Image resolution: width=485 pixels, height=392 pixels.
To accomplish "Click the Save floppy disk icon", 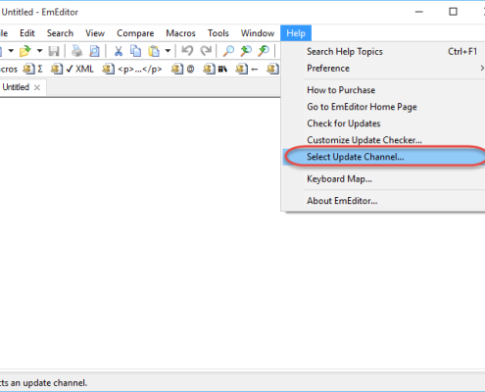I will [54, 51].
